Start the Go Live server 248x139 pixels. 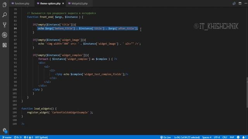pyautogui.click(x=165, y=137)
